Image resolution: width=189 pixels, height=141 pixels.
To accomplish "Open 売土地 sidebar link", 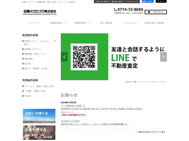I will pyautogui.click(x=27, y=96).
